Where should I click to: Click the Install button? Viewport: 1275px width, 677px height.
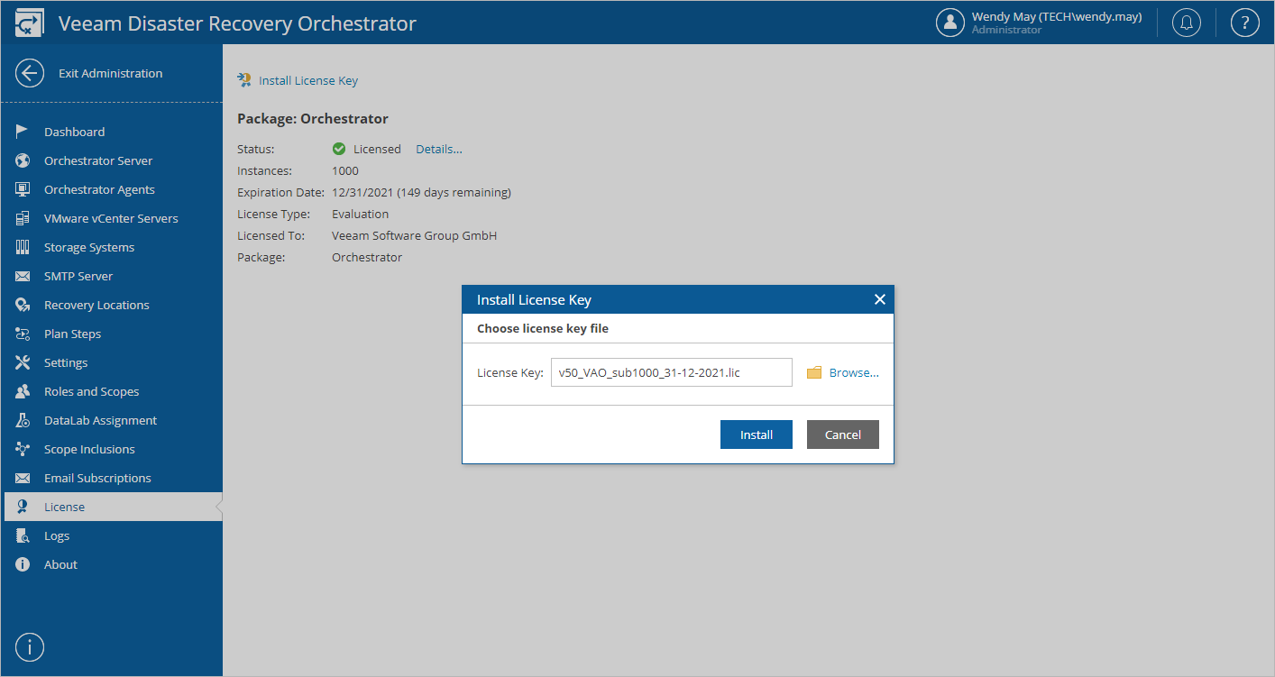pos(757,435)
